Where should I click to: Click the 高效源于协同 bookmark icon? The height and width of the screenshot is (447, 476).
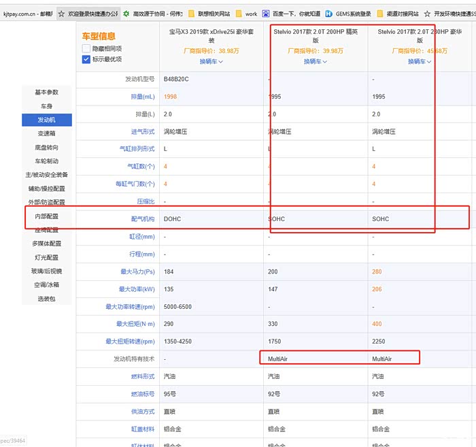pyautogui.click(x=126, y=14)
